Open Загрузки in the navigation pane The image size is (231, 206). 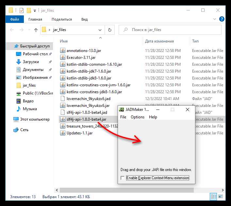point(31,62)
